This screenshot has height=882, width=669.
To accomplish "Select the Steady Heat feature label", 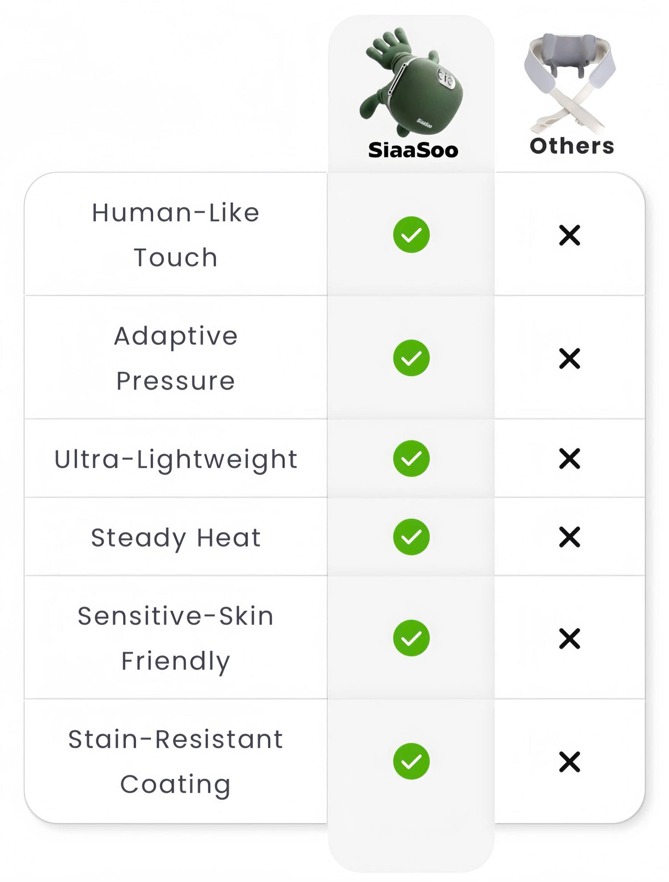I will point(176,537).
